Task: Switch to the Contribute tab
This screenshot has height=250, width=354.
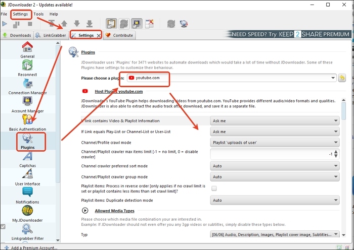Action: 120,35
